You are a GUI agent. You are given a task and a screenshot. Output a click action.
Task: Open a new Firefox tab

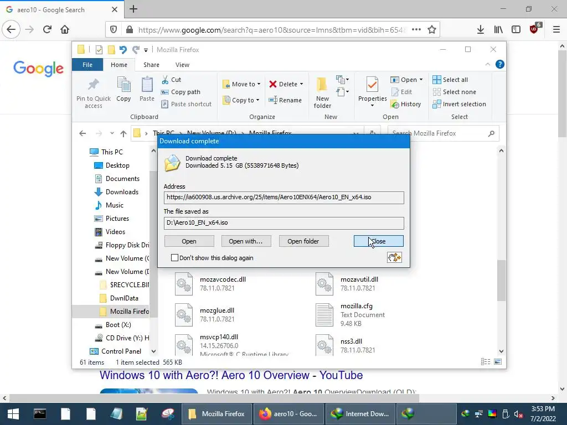pos(133,9)
